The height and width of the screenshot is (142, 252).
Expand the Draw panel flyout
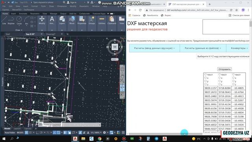tap(19, 30)
